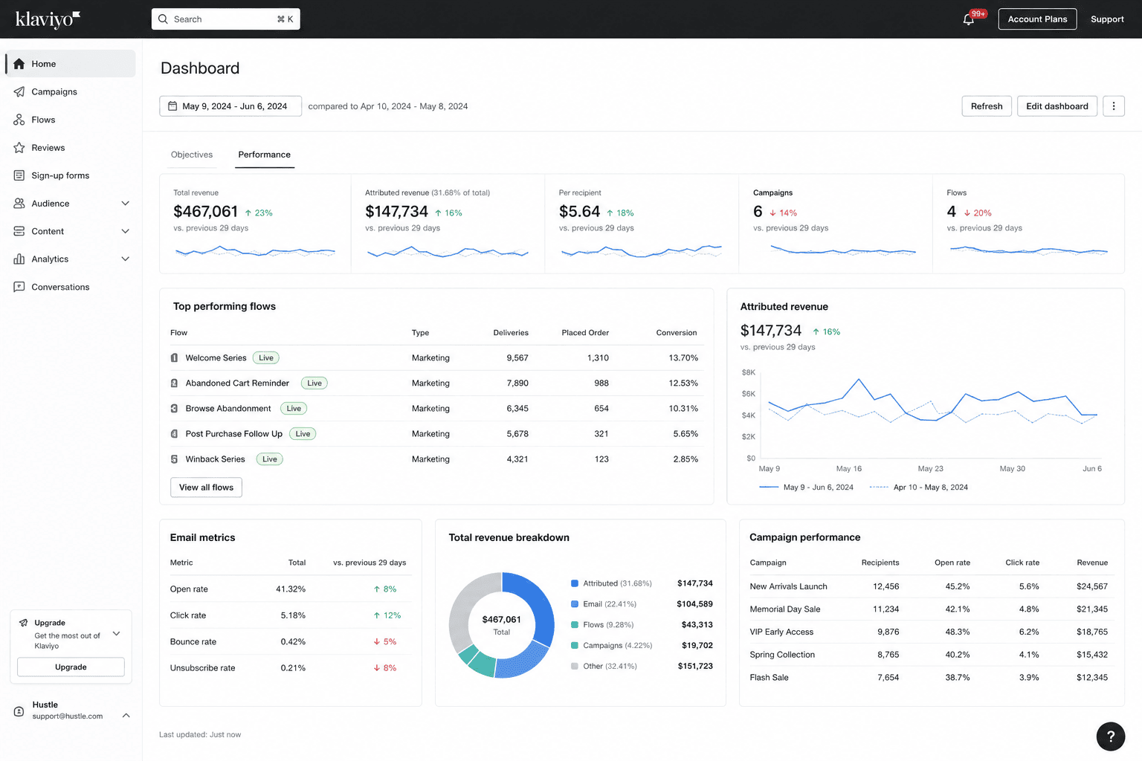Click the VIP Early Access campaign
This screenshot has height=761, width=1142.
pyautogui.click(x=781, y=632)
